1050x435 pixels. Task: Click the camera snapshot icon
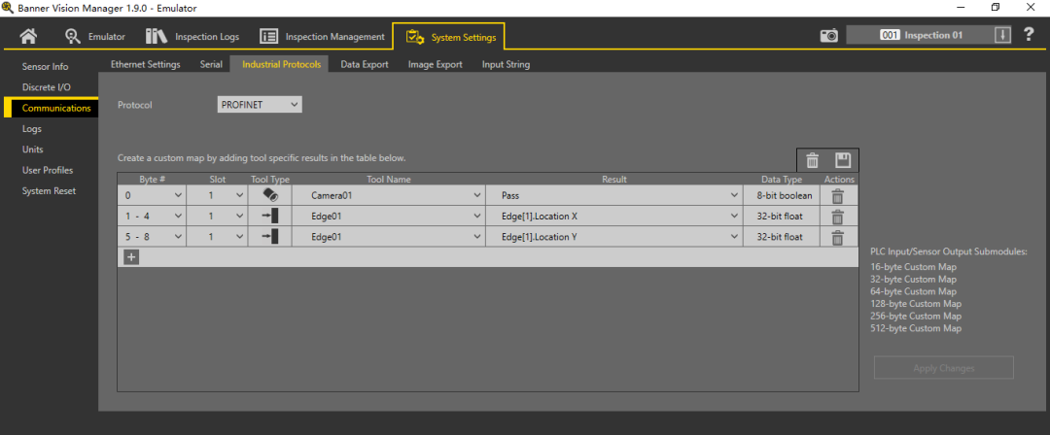[x=829, y=36]
